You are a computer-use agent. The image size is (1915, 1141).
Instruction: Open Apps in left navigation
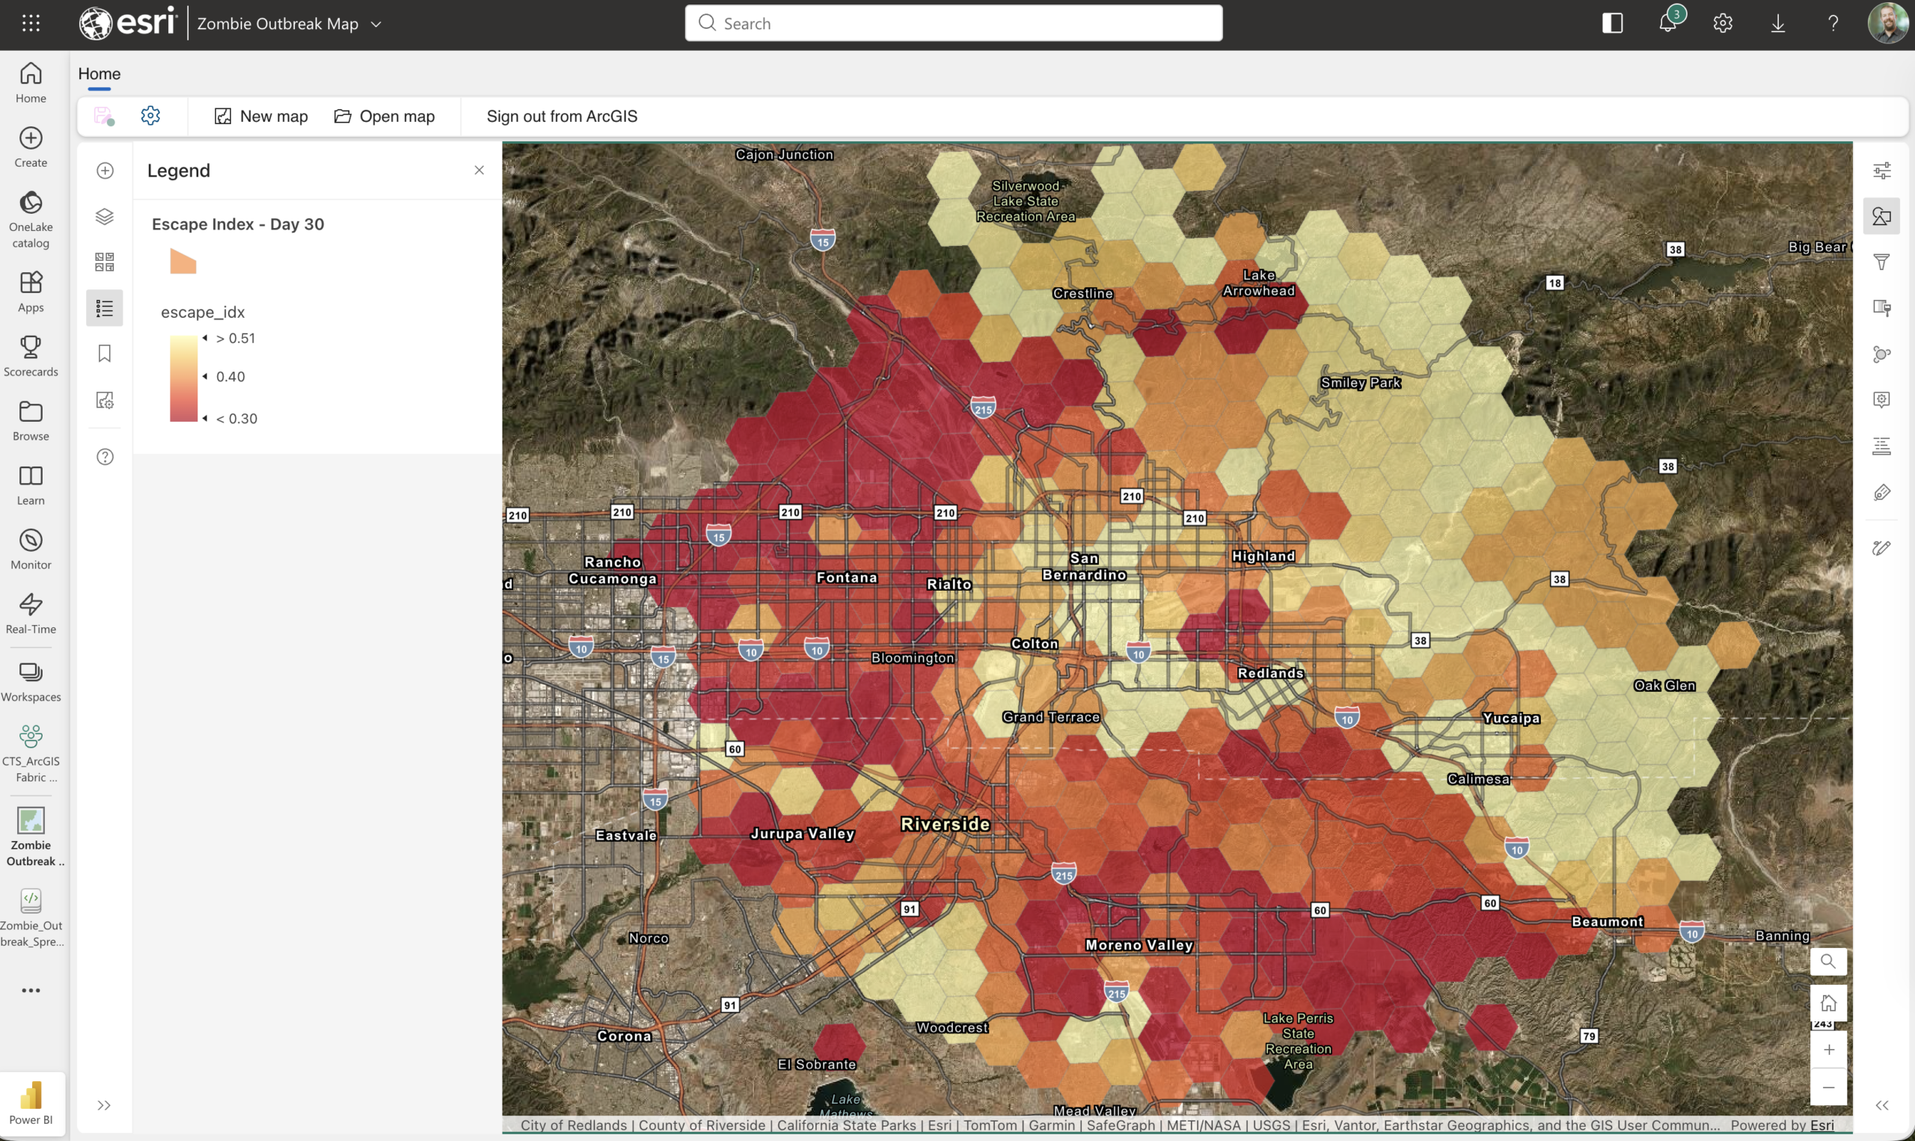point(31,292)
